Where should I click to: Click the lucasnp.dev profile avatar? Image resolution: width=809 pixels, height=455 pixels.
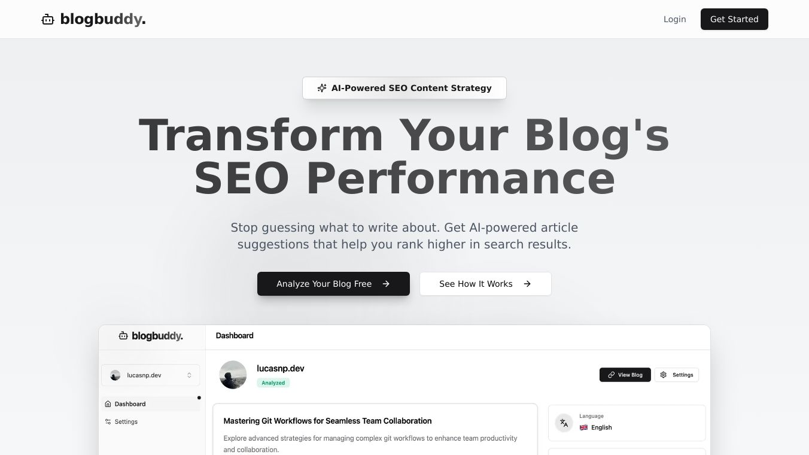click(x=233, y=375)
